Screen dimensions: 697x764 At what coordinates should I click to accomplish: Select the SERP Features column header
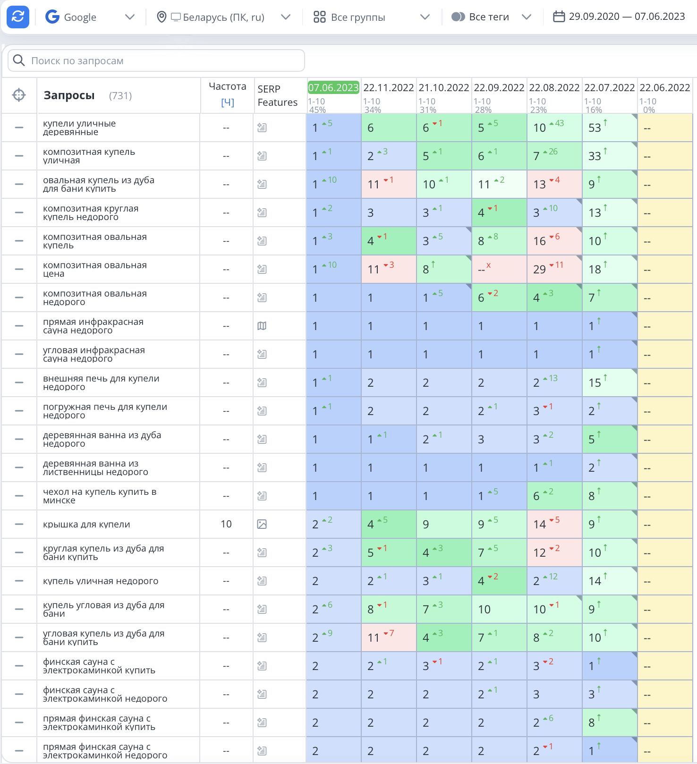(x=278, y=95)
